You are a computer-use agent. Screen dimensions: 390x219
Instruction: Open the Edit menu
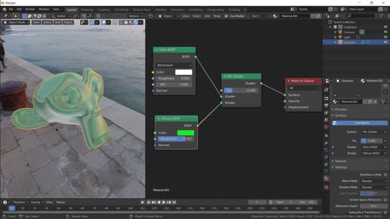(19, 9)
